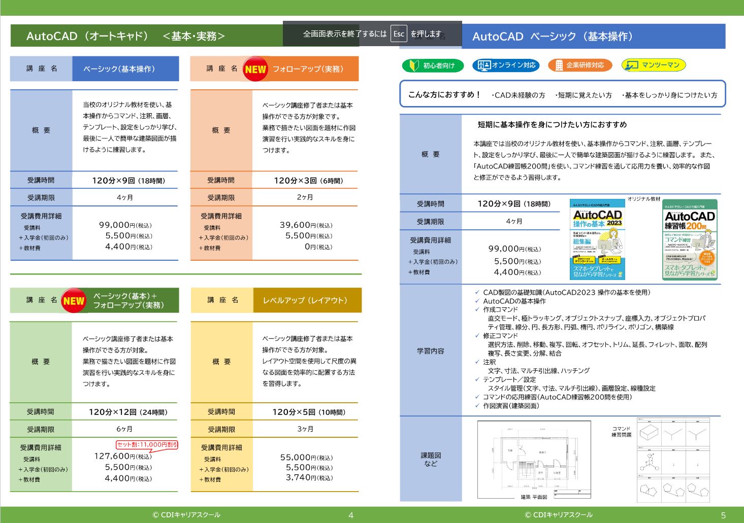744x523 pixels.
Task: Click 120分×3回 (6時間) lesson time
Action: click(x=309, y=181)
